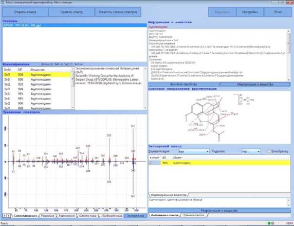The height and width of the screenshot is (226, 294).
Task: Click the MF column header
Action: point(20,70)
